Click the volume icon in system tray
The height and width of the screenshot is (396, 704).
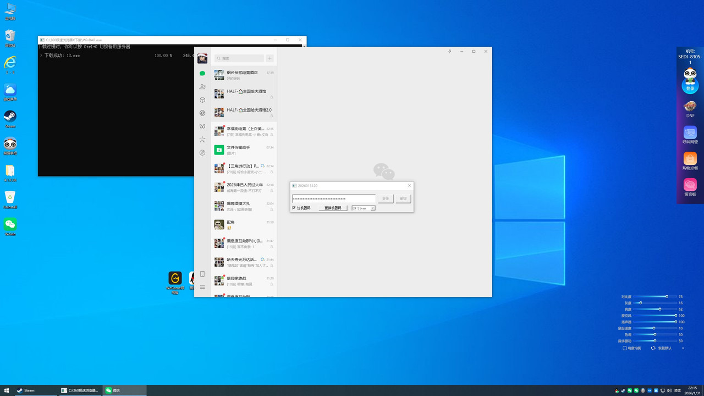[x=670, y=391]
